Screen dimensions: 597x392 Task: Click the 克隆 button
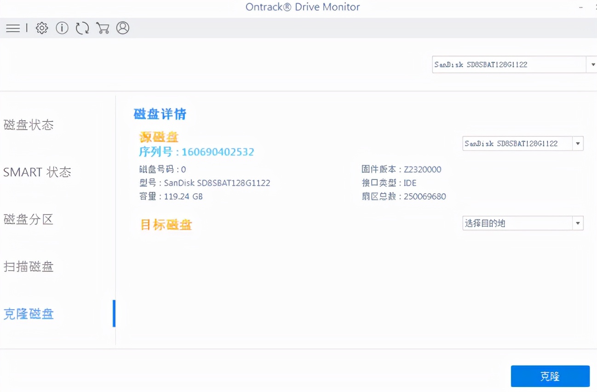(x=550, y=376)
